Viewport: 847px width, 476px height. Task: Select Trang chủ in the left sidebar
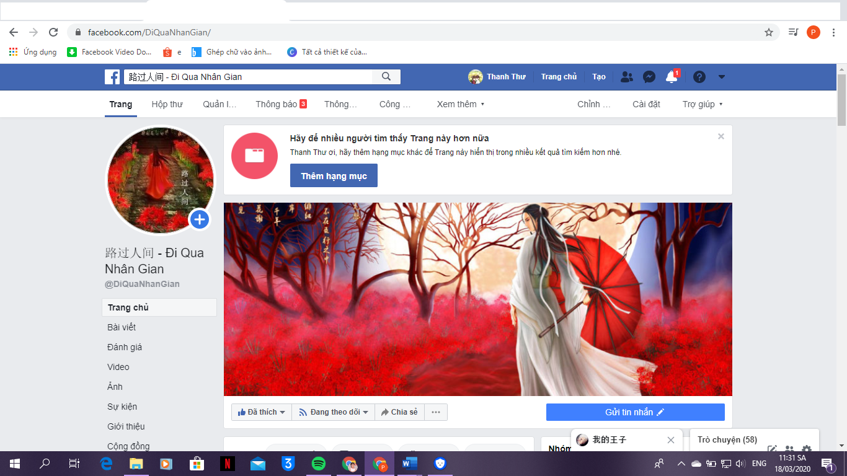click(159, 307)
